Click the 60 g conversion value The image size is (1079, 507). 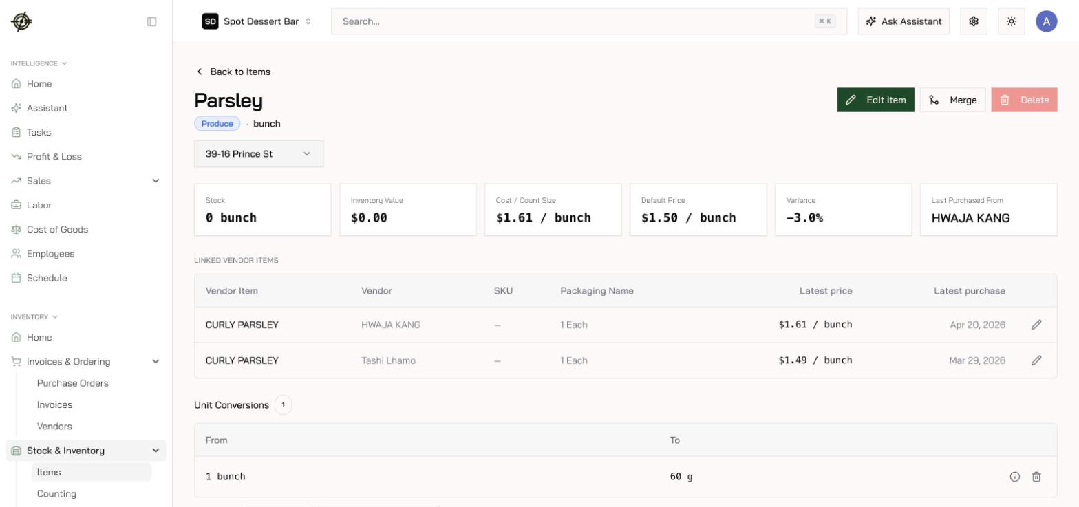point(681,477)
